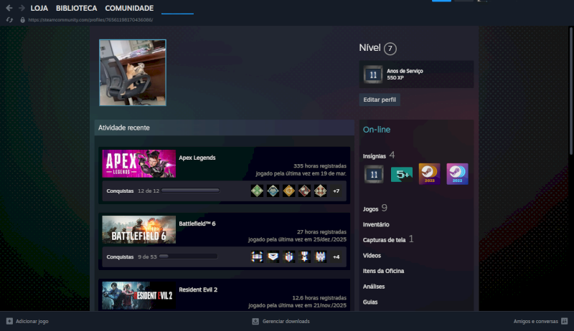This screenshot has width=574, height=331.
Task: Click the 27 horas registradas text
Action: point(321,232)
